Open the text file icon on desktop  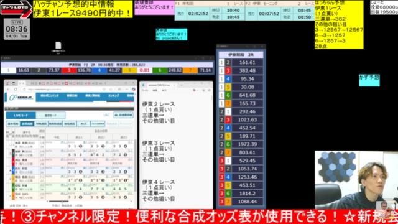tap(58, 45)
